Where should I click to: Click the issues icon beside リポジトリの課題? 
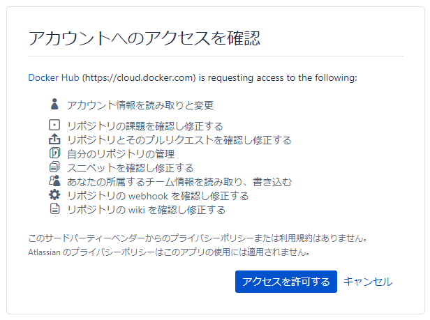tap(54, 125)
